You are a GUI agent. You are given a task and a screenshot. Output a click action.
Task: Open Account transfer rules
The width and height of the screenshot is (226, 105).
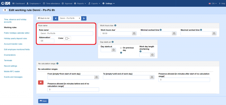click(13, 44)
